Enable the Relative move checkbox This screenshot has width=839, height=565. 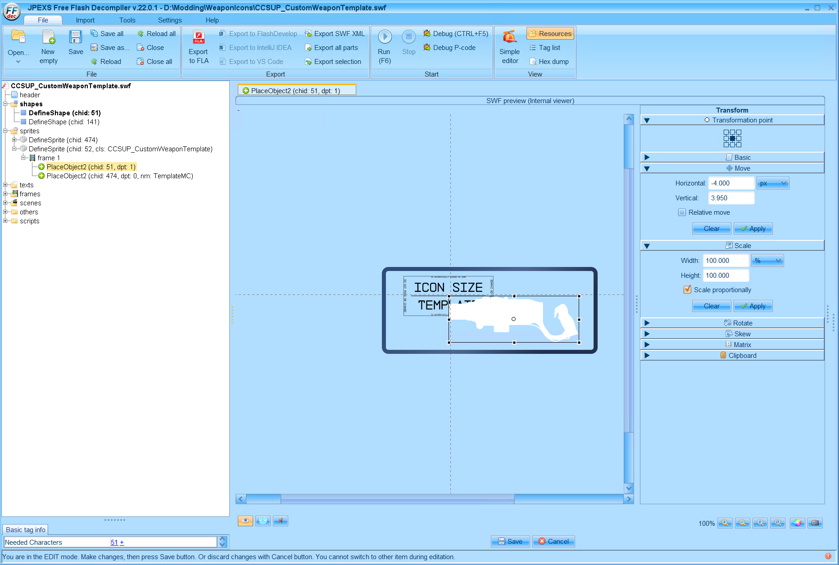[x=682, y=212]
